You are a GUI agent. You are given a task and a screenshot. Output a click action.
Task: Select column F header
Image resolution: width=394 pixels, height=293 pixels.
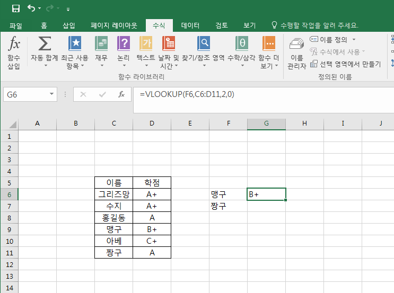coord(229,123)
